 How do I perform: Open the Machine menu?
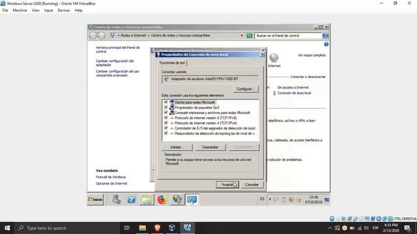[x=20, y=10]
